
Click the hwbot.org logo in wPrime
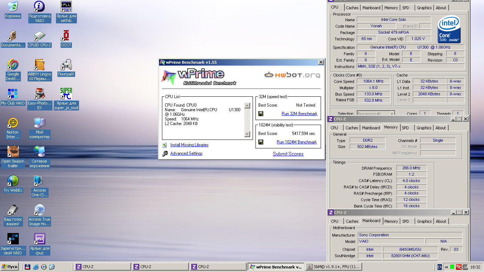292,75
